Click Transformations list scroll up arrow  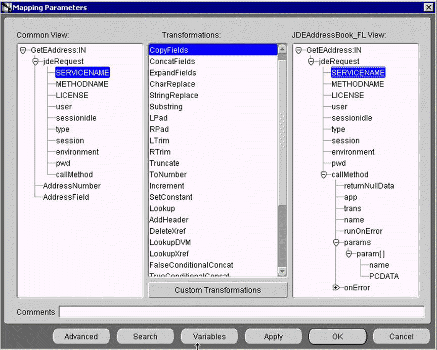282,49
